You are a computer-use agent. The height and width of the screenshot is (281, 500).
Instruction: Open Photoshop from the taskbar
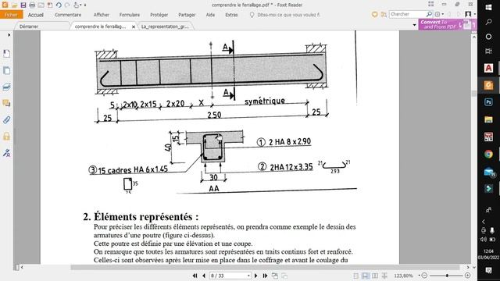coord(488,102)
